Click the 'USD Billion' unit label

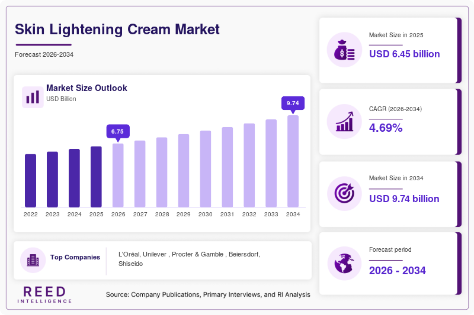point(61,99)
